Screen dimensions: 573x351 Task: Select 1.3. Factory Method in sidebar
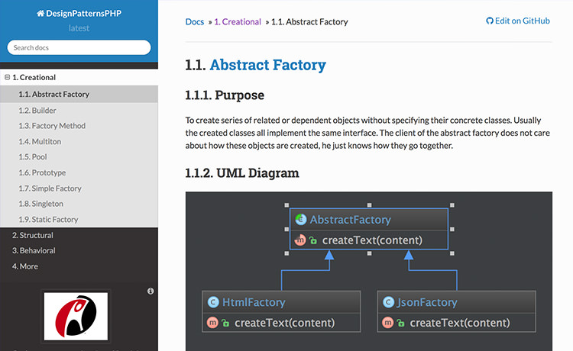pos(52,126)
